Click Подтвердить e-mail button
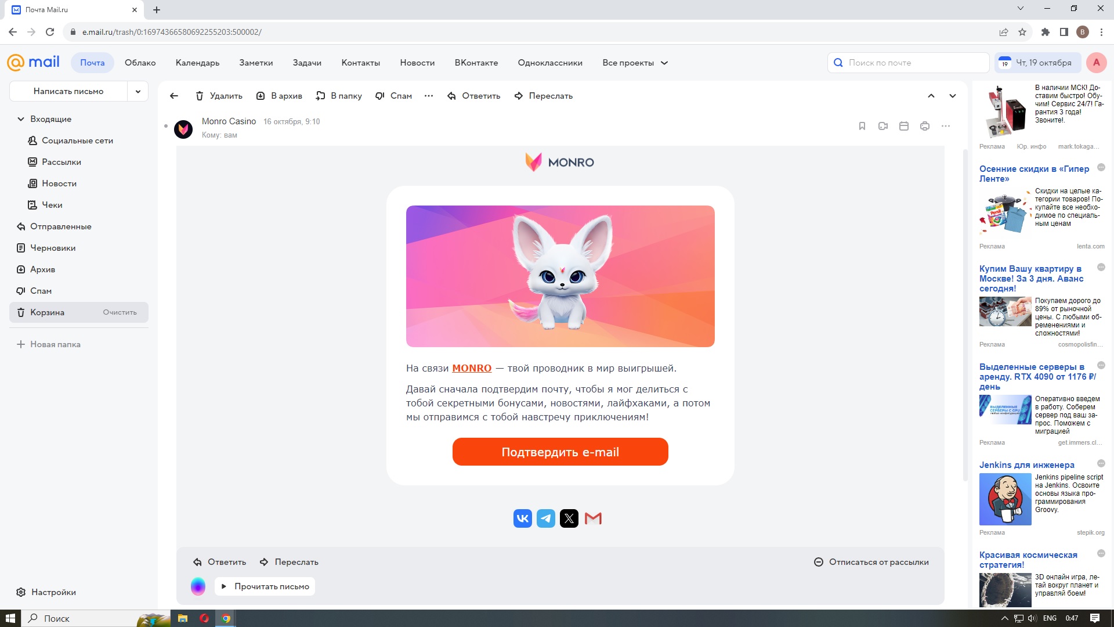 pos(560,452)
